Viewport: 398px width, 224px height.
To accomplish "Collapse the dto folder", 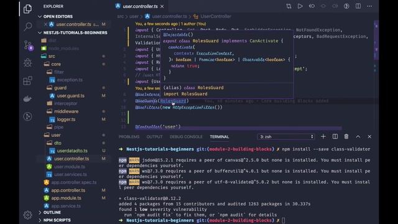I will [58, 143].
